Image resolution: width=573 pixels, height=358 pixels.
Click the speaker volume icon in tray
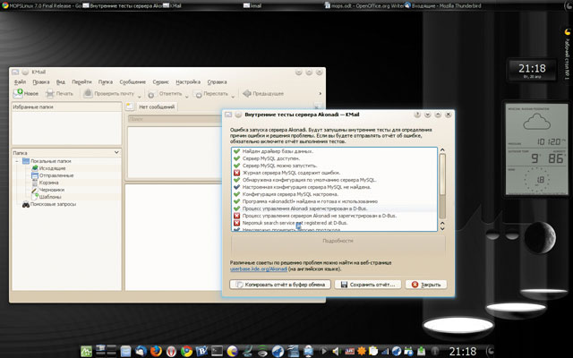tap(336, 352)
